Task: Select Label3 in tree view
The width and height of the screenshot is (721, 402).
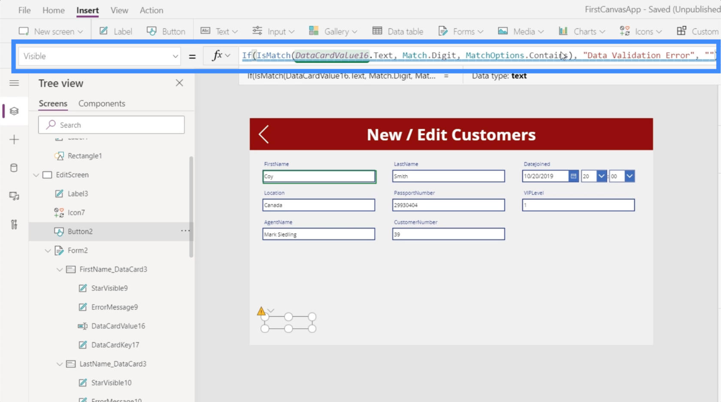Action: point(78,193)
